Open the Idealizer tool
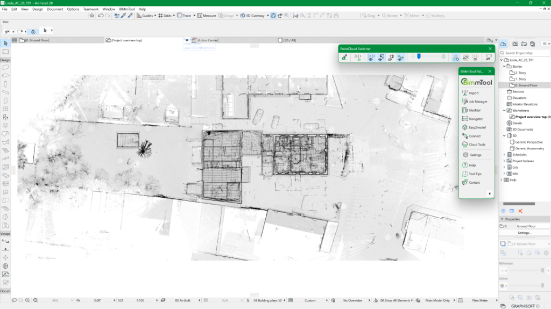The height and width of the screenshot is (309, 551). (x=475, y=110)
